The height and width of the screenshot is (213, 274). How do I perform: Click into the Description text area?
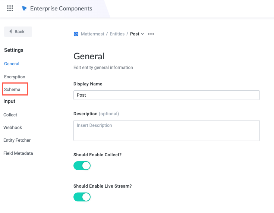click(x=166, y=130)
